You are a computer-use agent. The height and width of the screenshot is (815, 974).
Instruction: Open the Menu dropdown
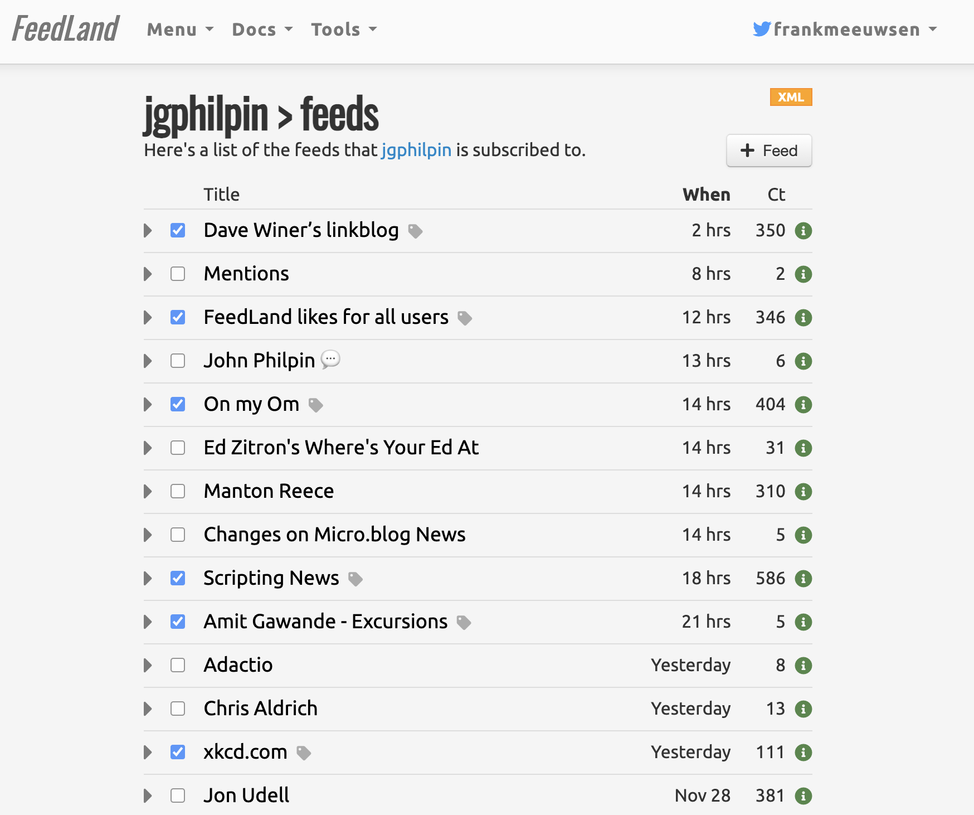180,30
